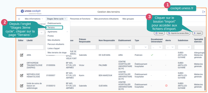
Task: Click cell code 01000006
Action: coord(51,65)
